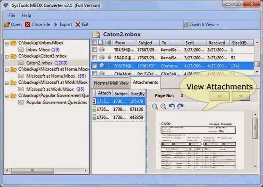The width and height of the screenshot is (263, 187).
Task: Click the folder tree horizontal scrollbar thumb
Action: click(32, 171)
